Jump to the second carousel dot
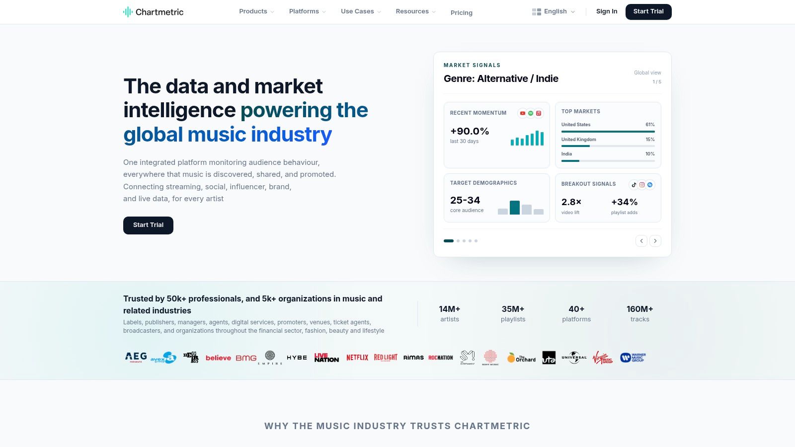Image resolution: width=795 pixels, height=447 pixels. (x=458, y=241)
